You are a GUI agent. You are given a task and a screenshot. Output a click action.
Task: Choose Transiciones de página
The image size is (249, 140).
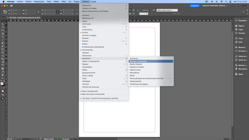[151, 84]
